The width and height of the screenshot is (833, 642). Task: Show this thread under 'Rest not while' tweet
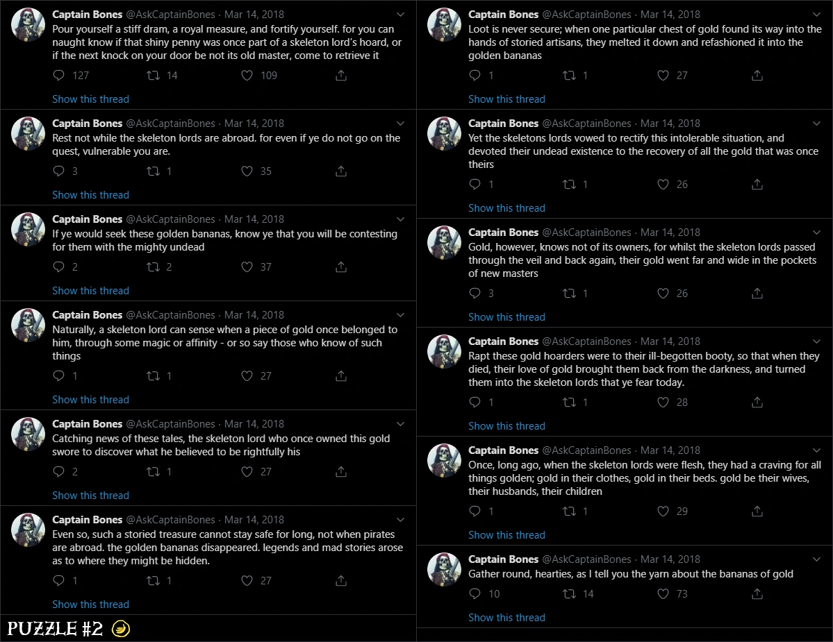(90, 195)
